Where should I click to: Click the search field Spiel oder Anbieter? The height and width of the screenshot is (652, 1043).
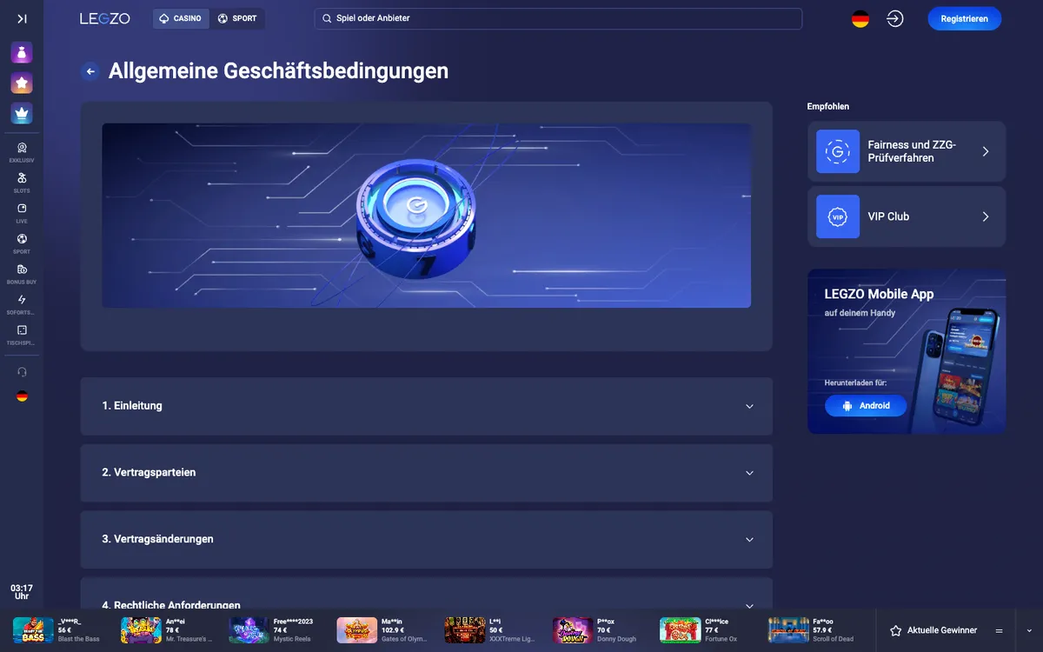click(558, 18)
